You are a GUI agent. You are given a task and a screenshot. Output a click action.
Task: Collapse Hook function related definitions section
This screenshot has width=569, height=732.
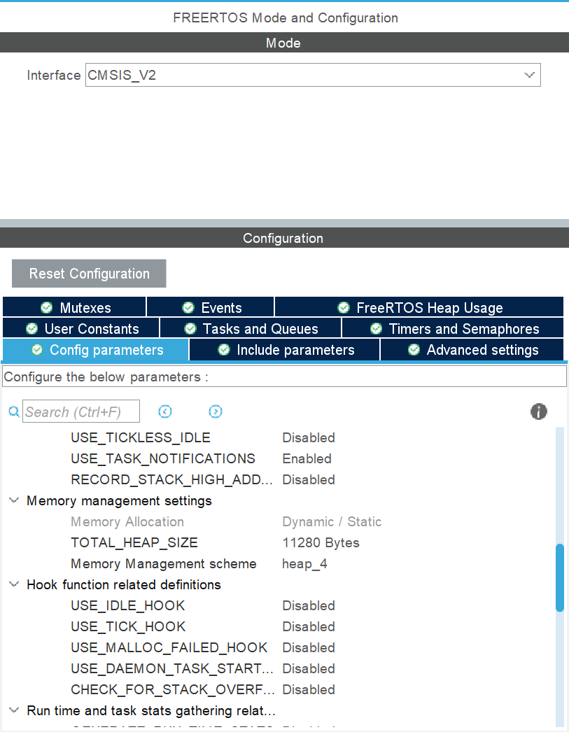point(14,585)
